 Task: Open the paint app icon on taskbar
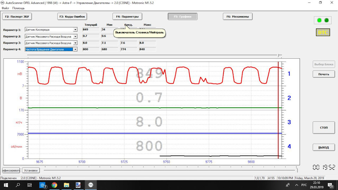[78, 185]
